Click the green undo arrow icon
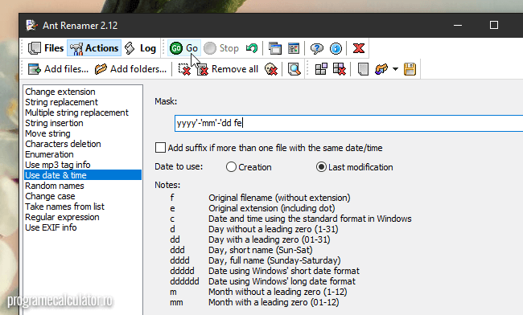This screenshot has height=315, width=523. coord(252,48)
